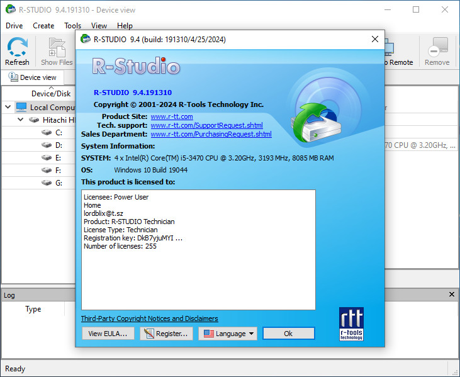
Task: Click the 'Windows 10 Build 19044' OS text
Action: click(x=151, y=170)
